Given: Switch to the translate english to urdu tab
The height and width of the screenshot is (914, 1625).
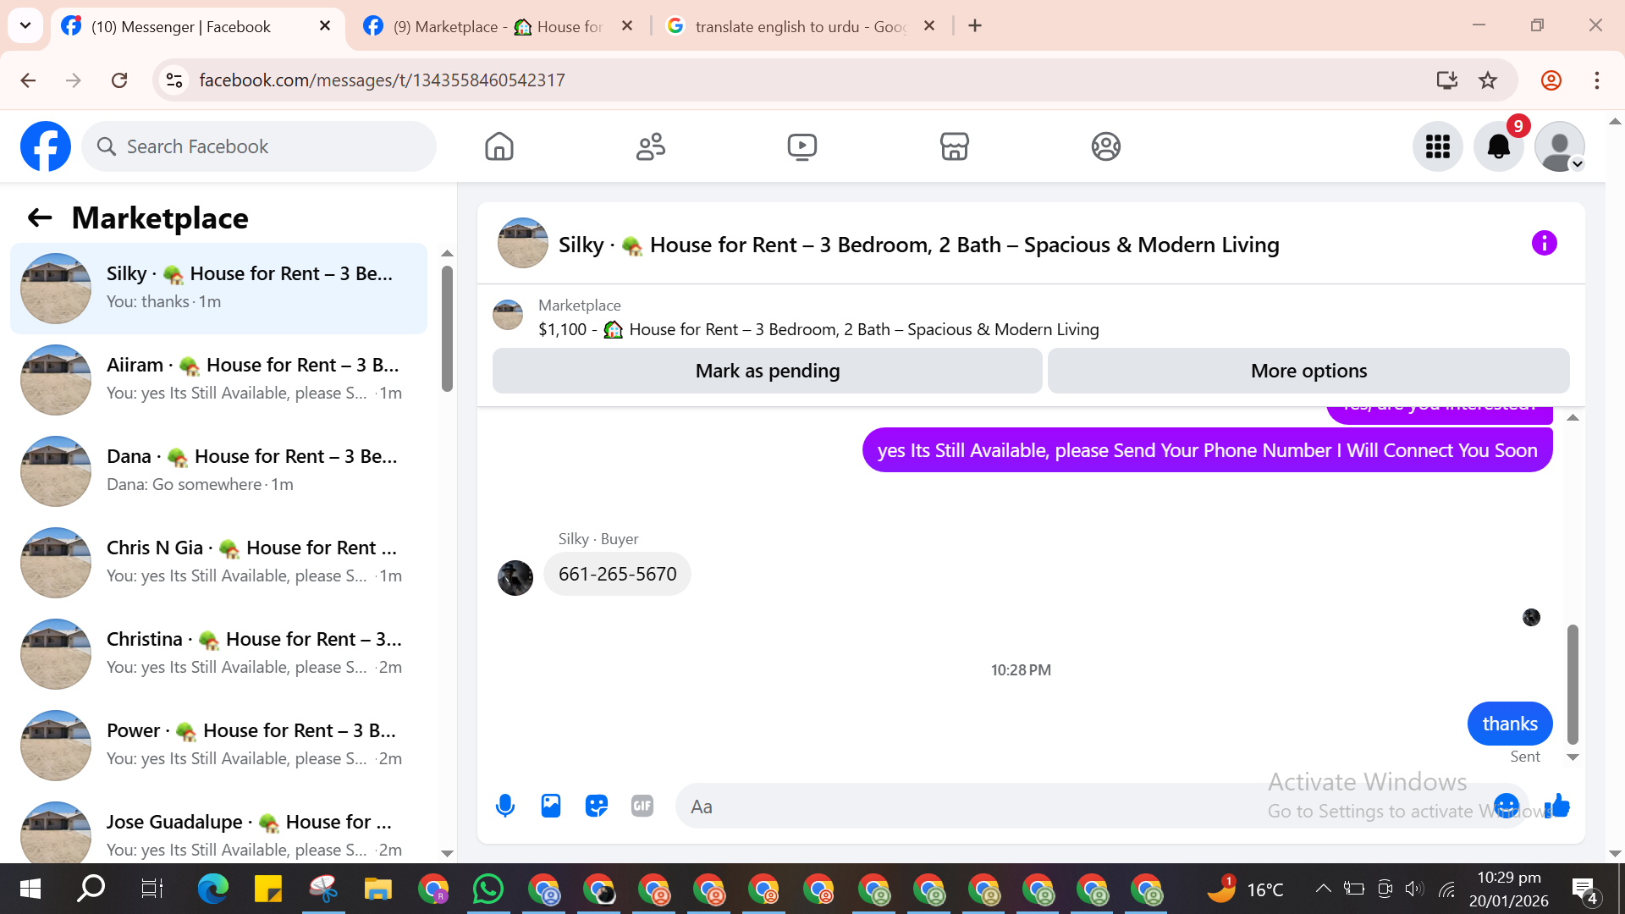Looking at the screenshot, I should pos(801,26).
